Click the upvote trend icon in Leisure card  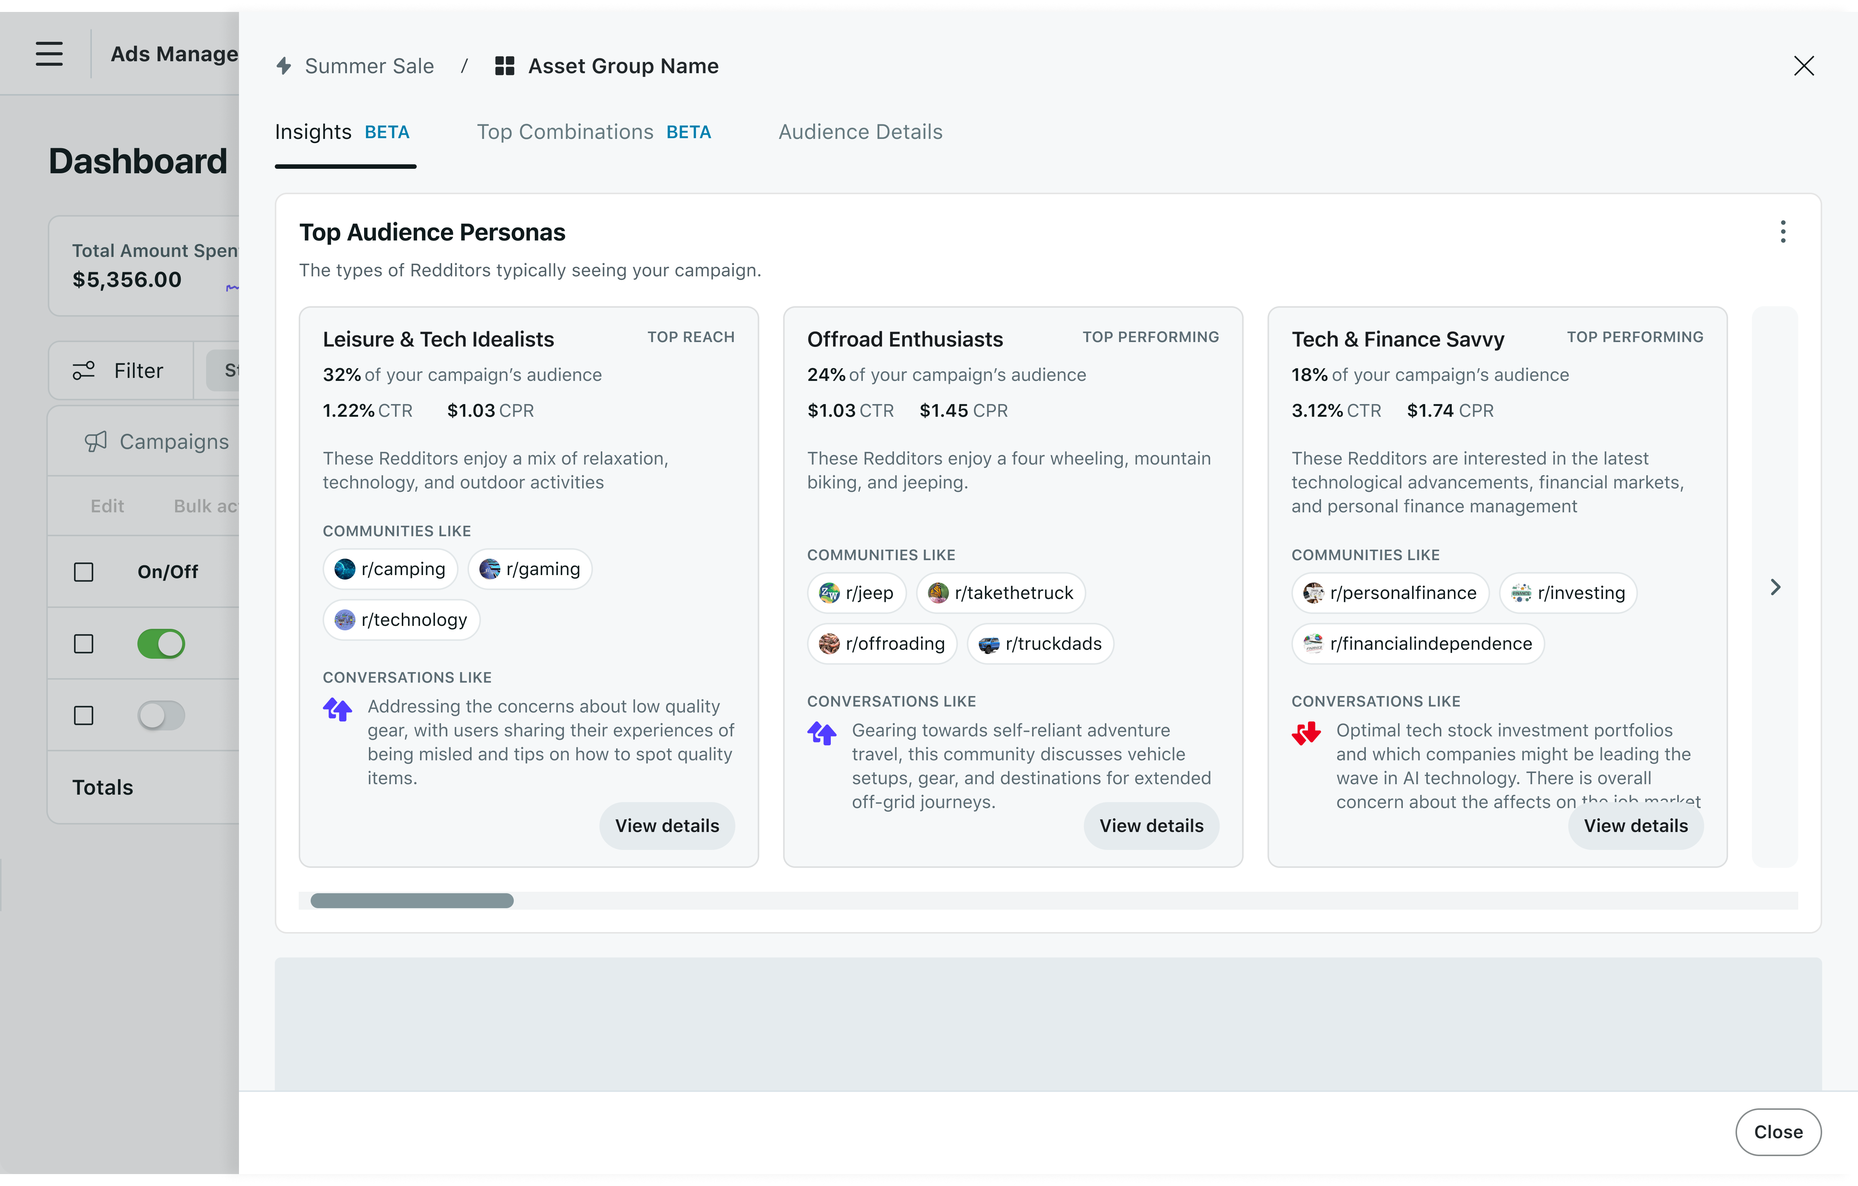click(x=338, y=709)
